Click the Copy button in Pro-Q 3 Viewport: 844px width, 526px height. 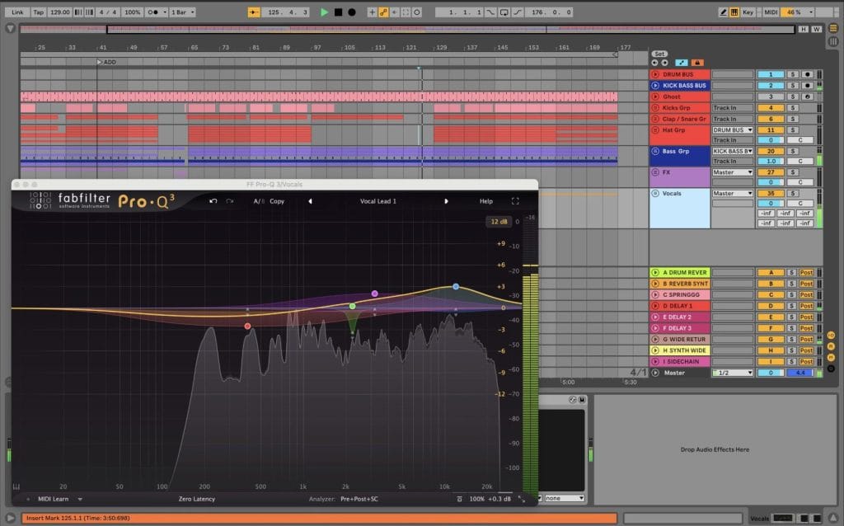pyautogui.click(x=277, y=201)
